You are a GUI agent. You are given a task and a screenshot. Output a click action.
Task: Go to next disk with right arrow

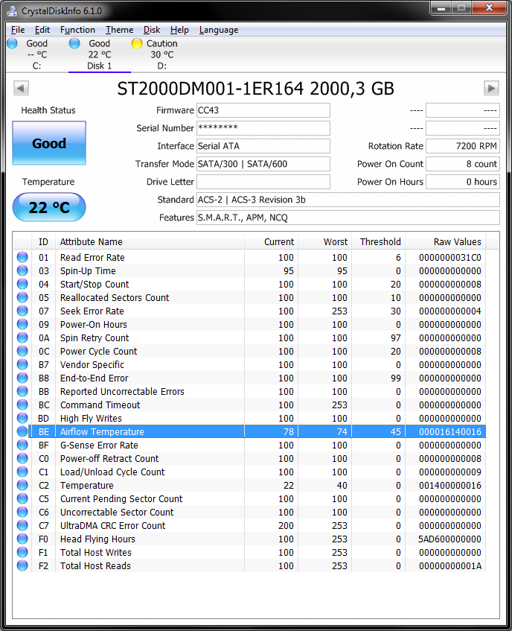[491, 88]
